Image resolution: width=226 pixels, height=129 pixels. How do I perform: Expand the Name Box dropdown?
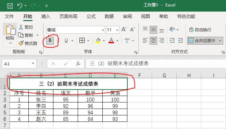pos(33,63)
